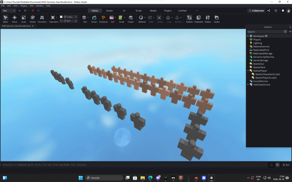Open the Material picker icon
This screenshot has width=292, height=182.
point(141,18)
